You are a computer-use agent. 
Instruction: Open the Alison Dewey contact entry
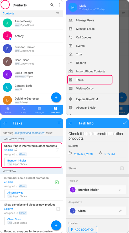32,23
